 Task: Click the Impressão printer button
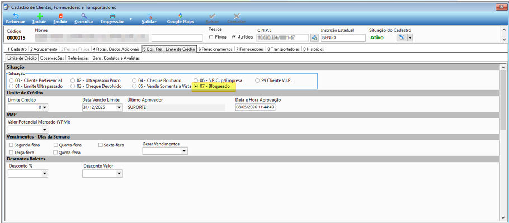(x=112, y=19)
